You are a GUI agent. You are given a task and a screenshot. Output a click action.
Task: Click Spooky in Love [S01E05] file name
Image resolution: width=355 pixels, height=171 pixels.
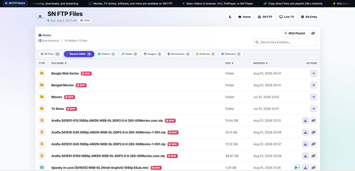(x=100, y=168)
